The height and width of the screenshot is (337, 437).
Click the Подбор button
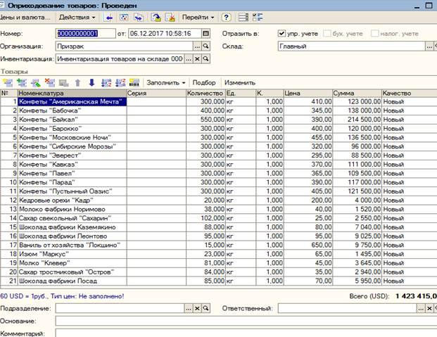click(x=203, y=82)
